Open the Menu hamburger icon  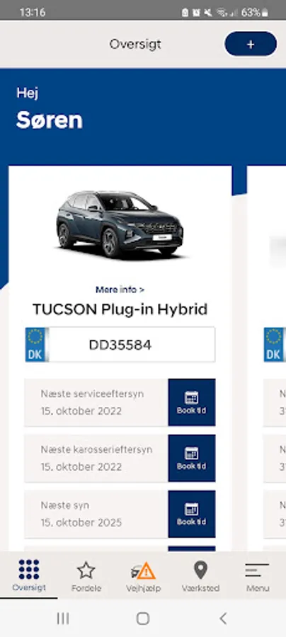click(258, 570)
